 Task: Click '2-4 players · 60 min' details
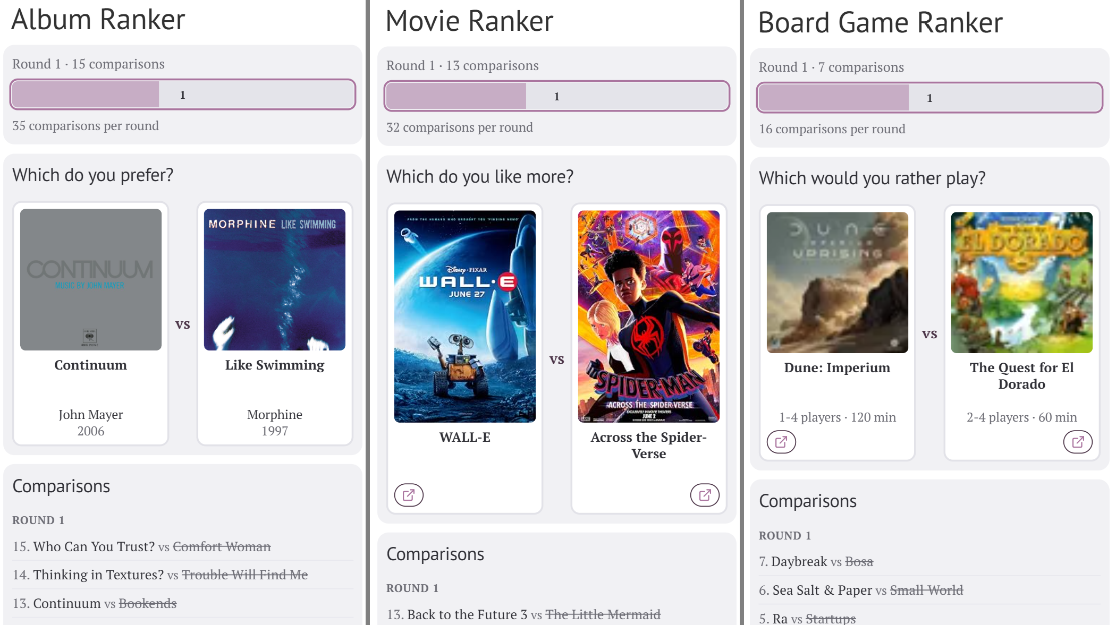pyautogui.click(x=1022, y=417)
